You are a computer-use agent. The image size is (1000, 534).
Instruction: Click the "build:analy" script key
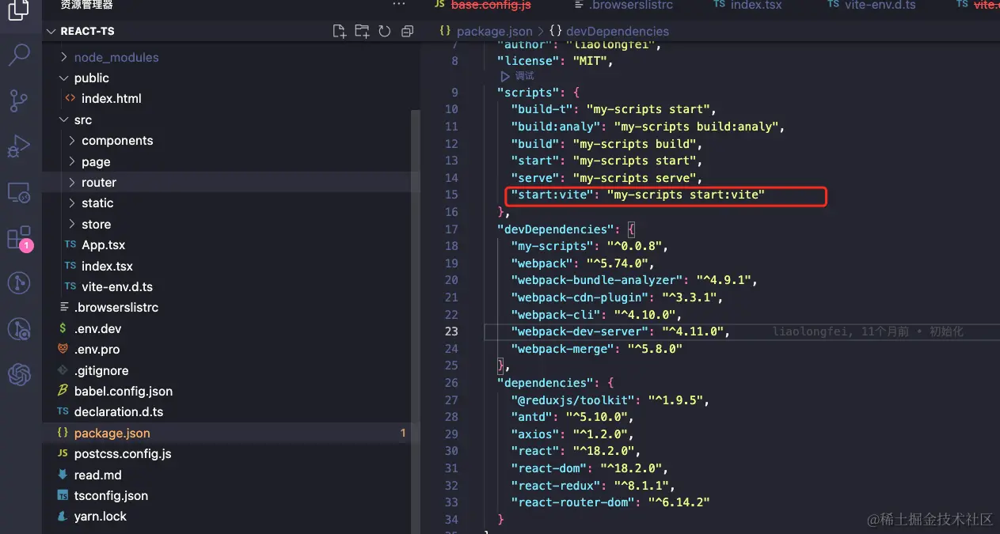click(x=557, y=127)
